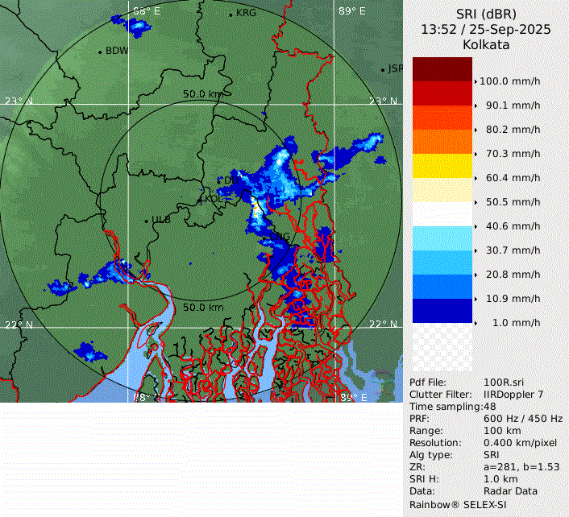Click the SRI (dBR) title text
The width and height of the screenshot is (569, 517).
point(485,14)
